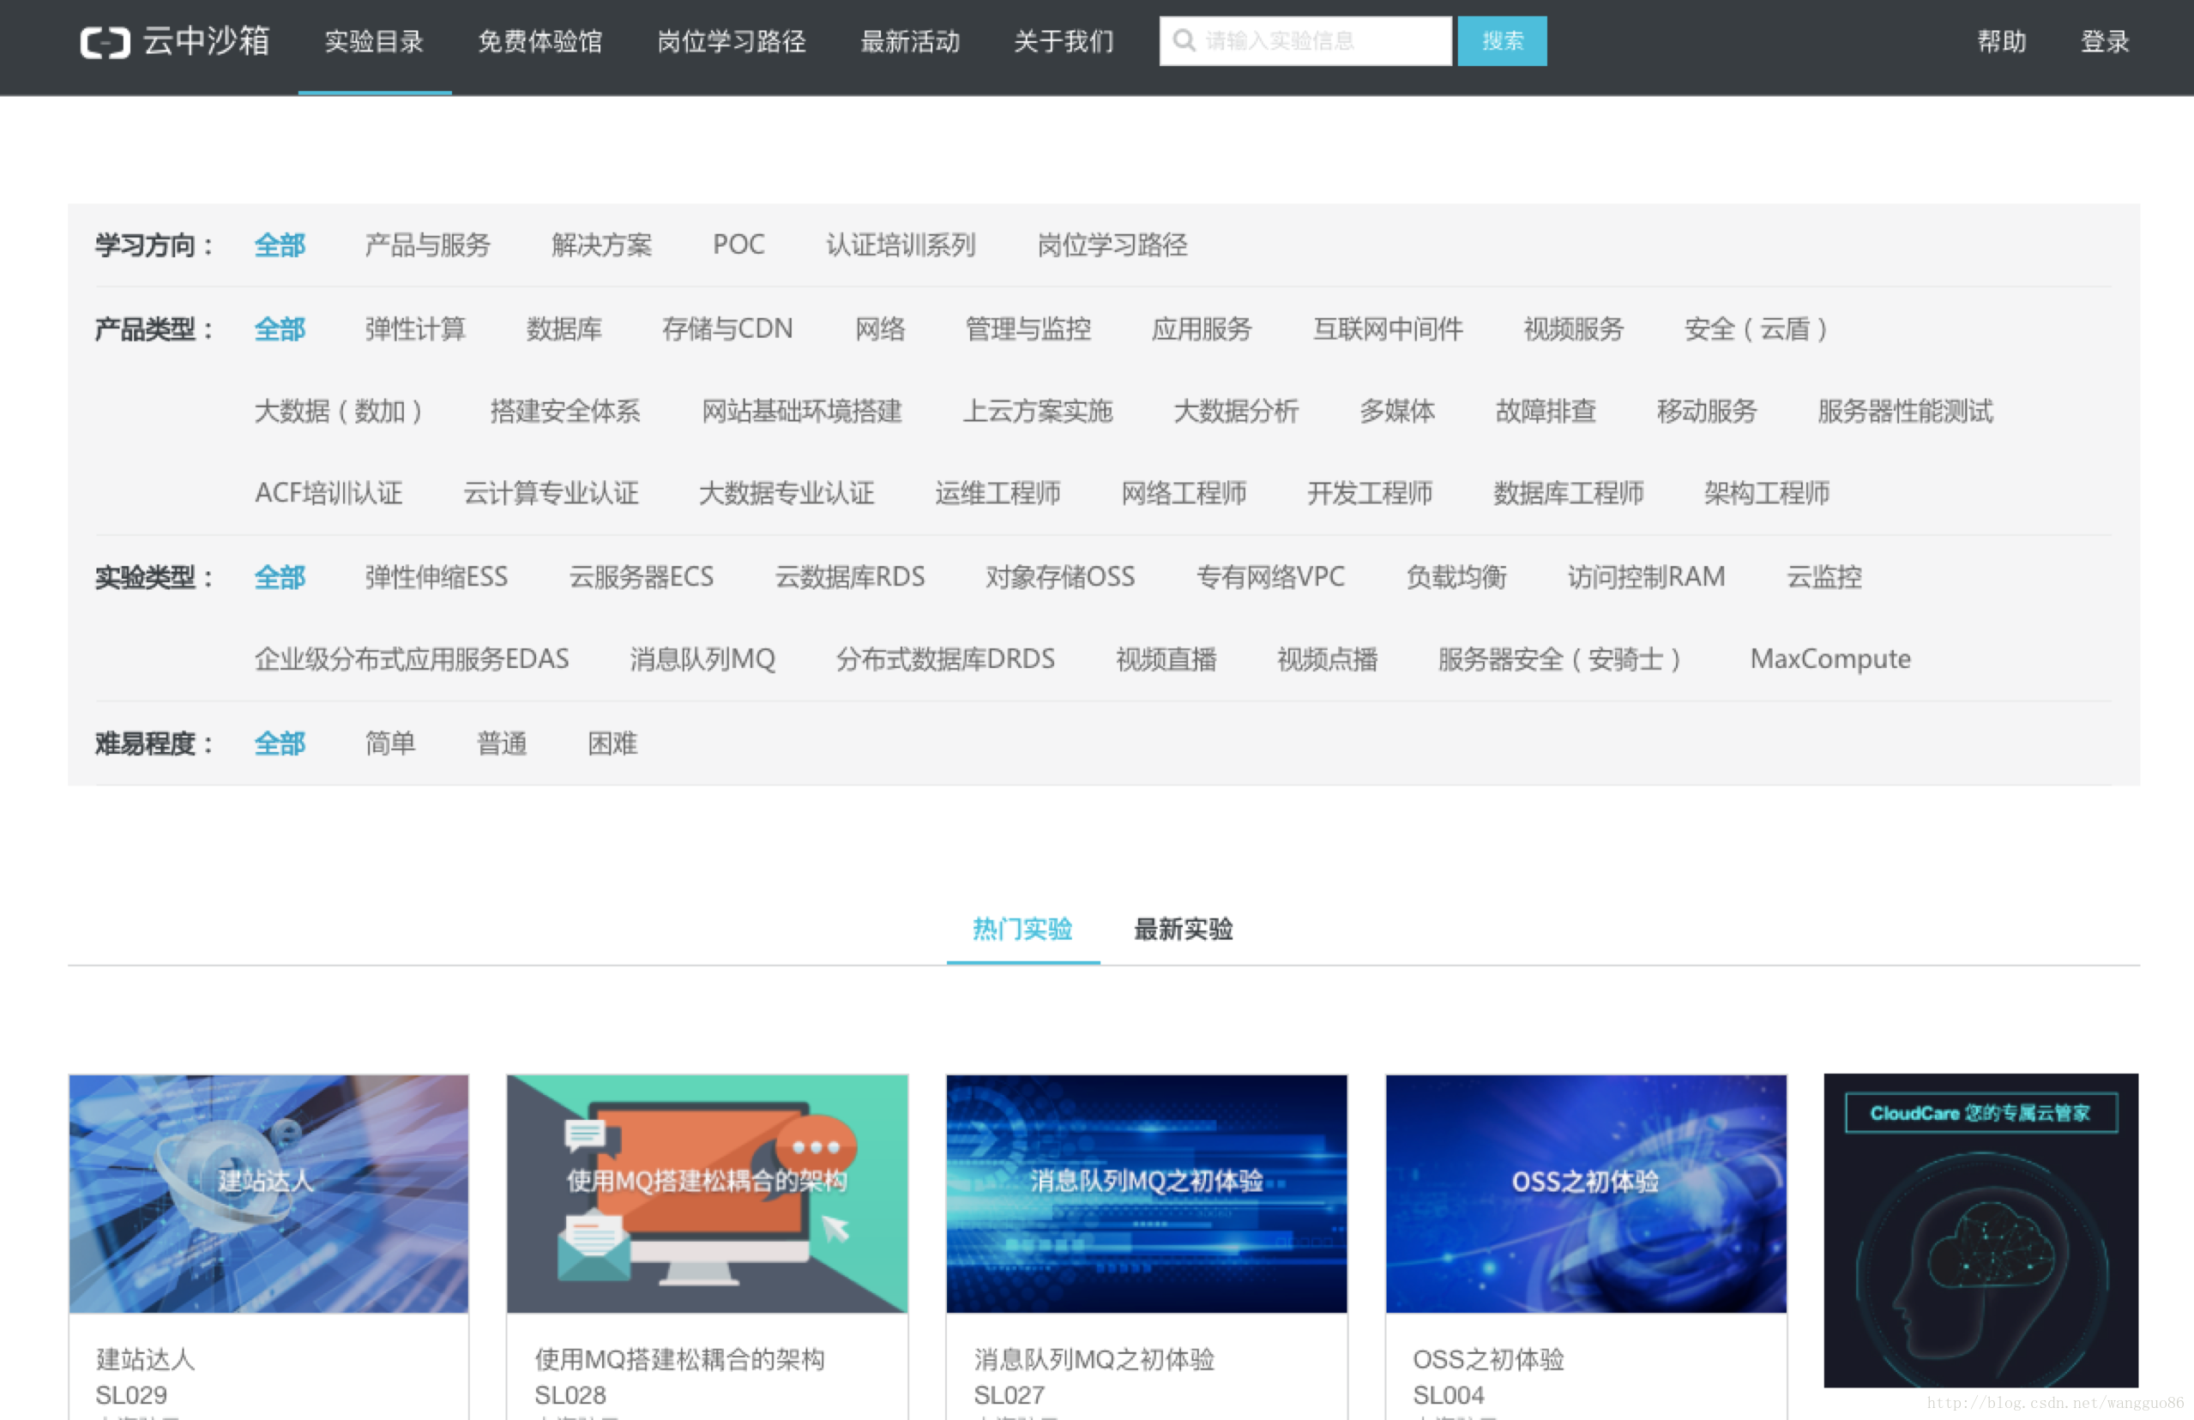Click the 云中沙箱 logo icon
Viewport: 2194px width, 1420px height.
(105, 42)
